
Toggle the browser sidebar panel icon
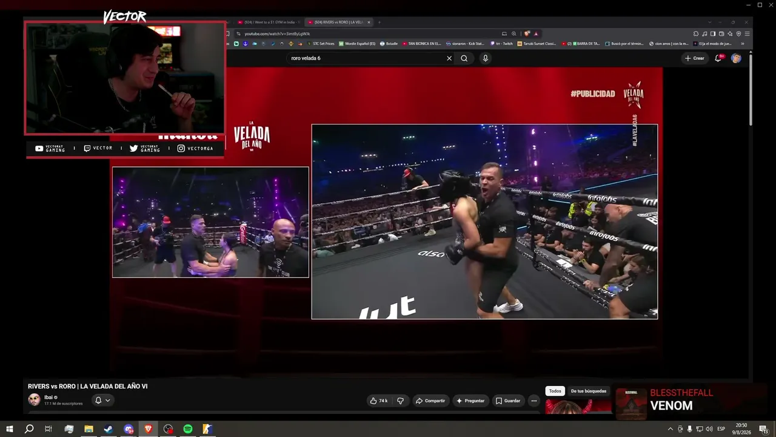click(x=713, y=34)
